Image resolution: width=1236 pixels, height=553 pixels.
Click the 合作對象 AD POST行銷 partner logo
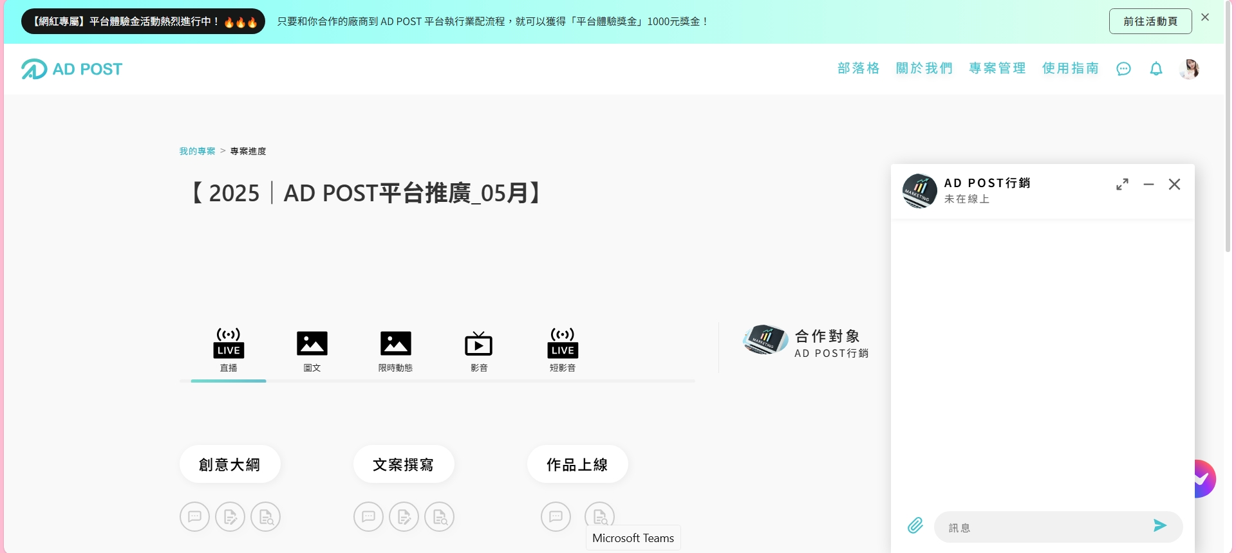[x=765, y=340]
